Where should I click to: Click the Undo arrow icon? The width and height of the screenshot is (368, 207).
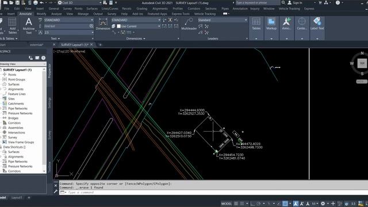coord(42,2)
